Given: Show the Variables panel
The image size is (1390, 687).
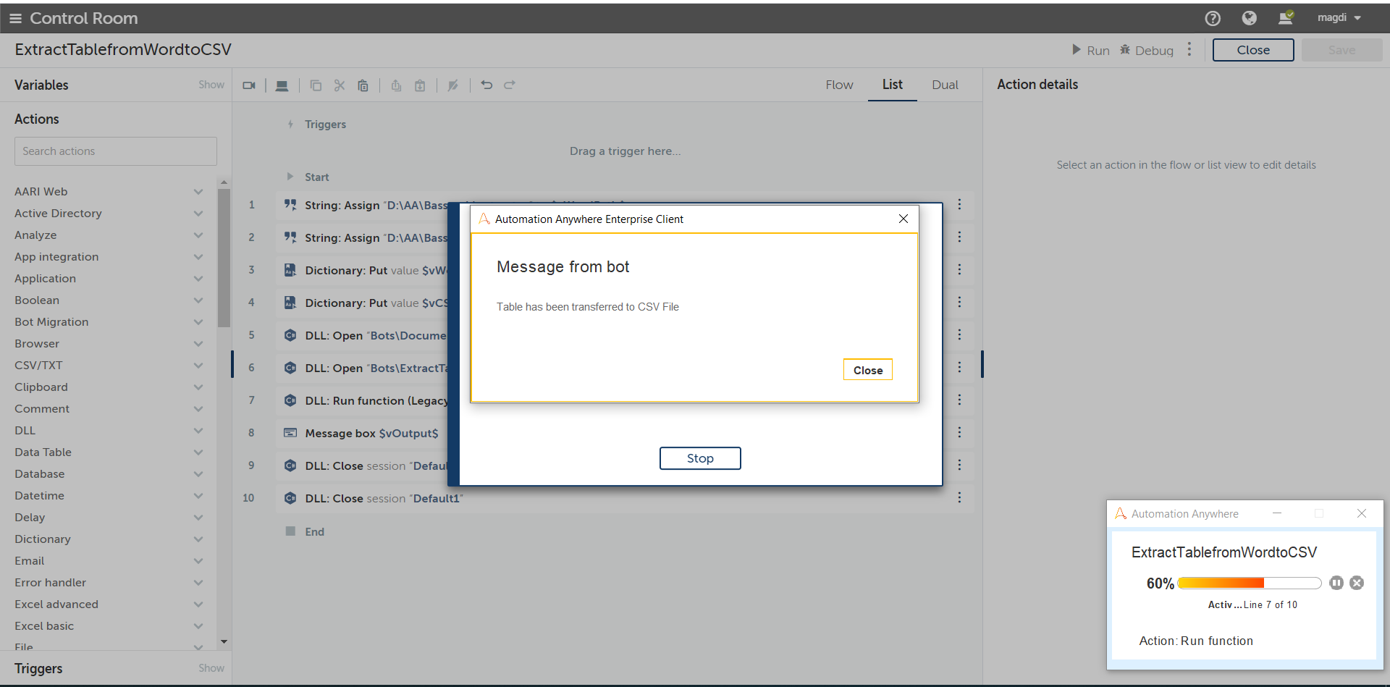Looking at the screenshot, I should coord(211,85).
